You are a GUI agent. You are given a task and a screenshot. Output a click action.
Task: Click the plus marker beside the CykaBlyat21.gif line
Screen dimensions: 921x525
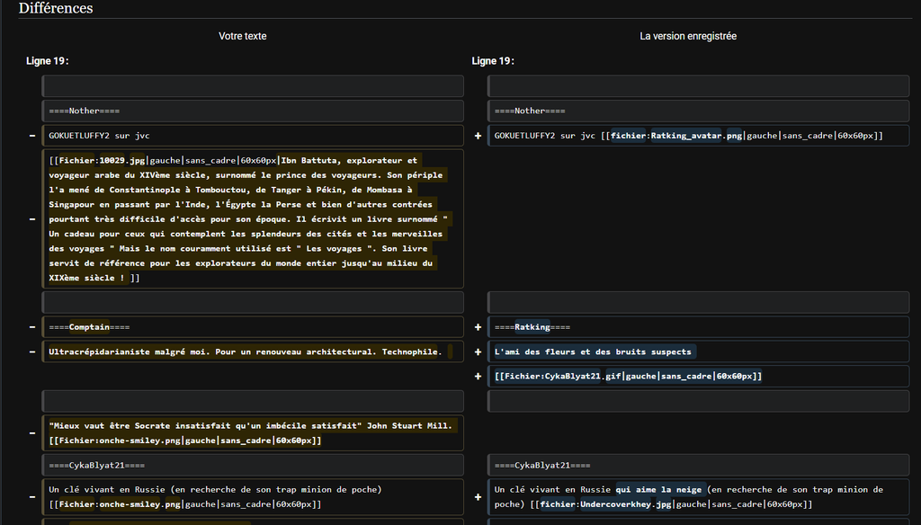point(478,376)
